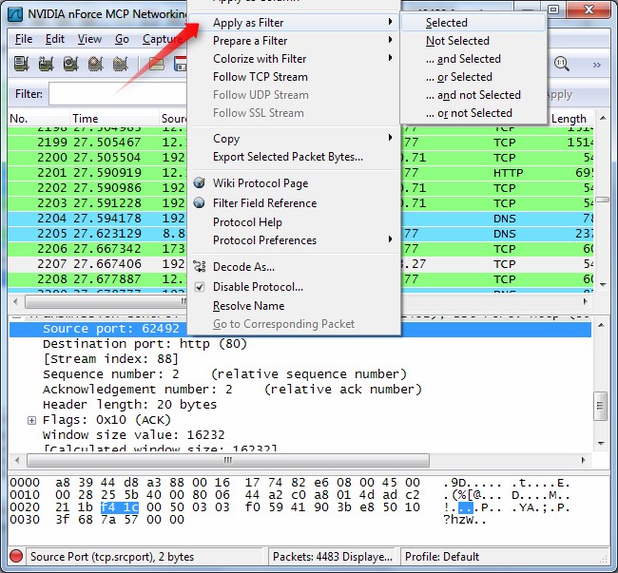Click the Wiki Protocol Page globe icon
The width and height of the screenshot is (618, 573).
[200, 183]
